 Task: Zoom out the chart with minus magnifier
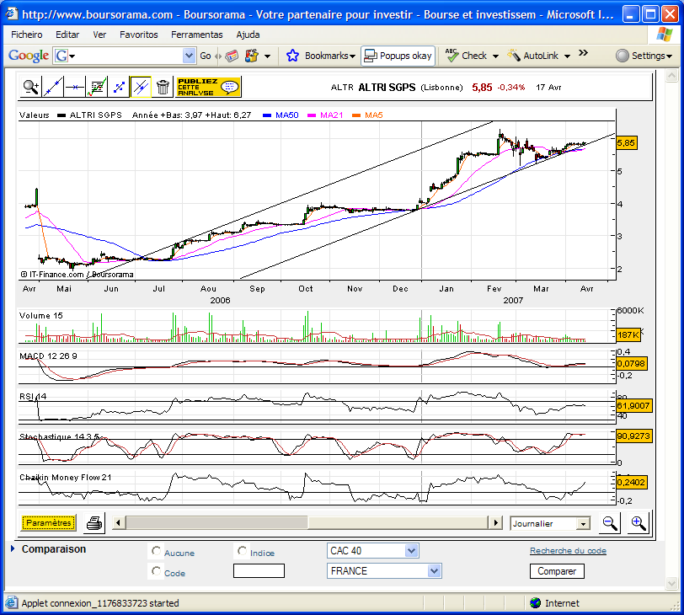(609, 522)
